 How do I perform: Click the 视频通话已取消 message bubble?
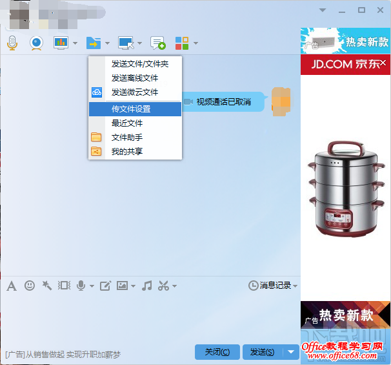pyautogui.click(x=223, y=102)
